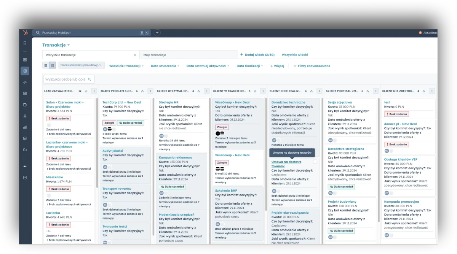The image size is (457, 254).
Task: Click the Wyszukaj osobę lub opis field
Action: [69, 79]
